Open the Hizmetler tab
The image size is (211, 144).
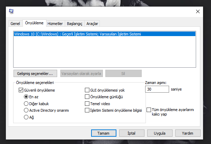click(55, 24)
